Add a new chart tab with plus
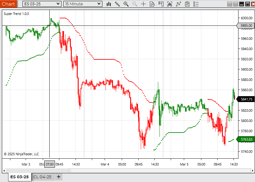This screenshot has height=182, width=255. (x=59, y=177)
